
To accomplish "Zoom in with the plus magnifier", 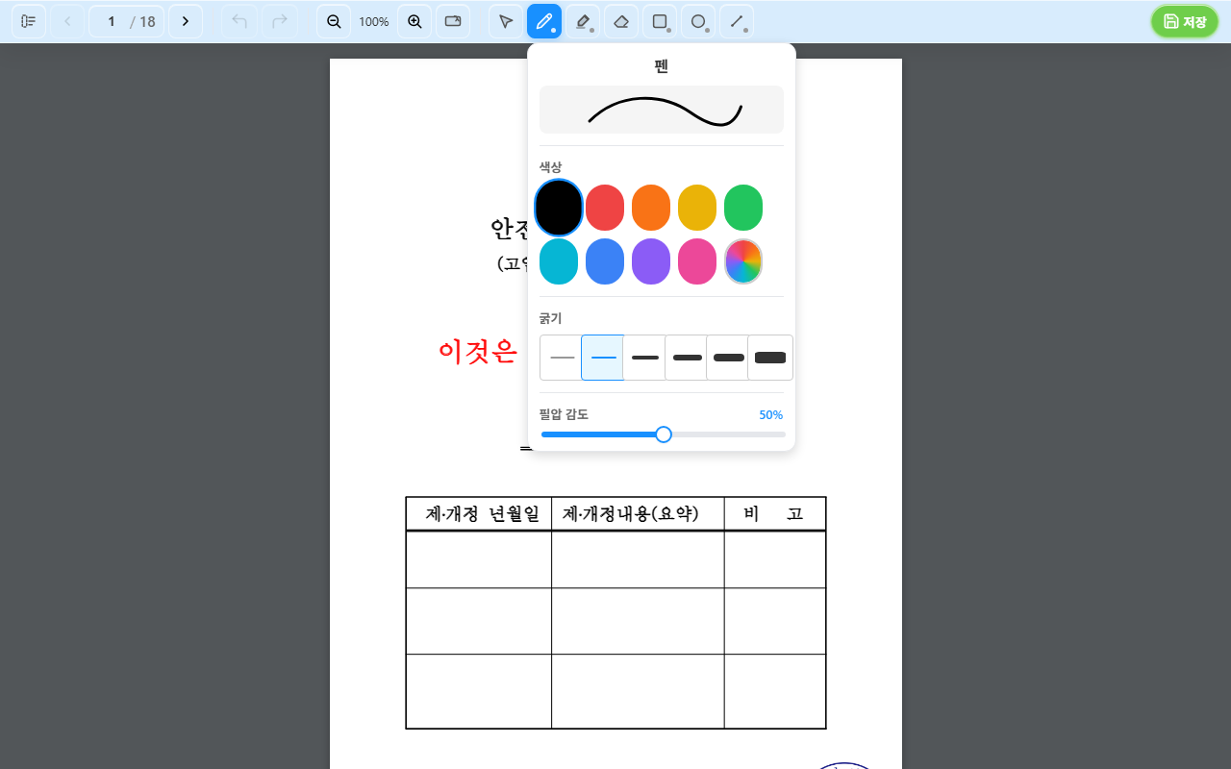I will [x=415, y=21].
